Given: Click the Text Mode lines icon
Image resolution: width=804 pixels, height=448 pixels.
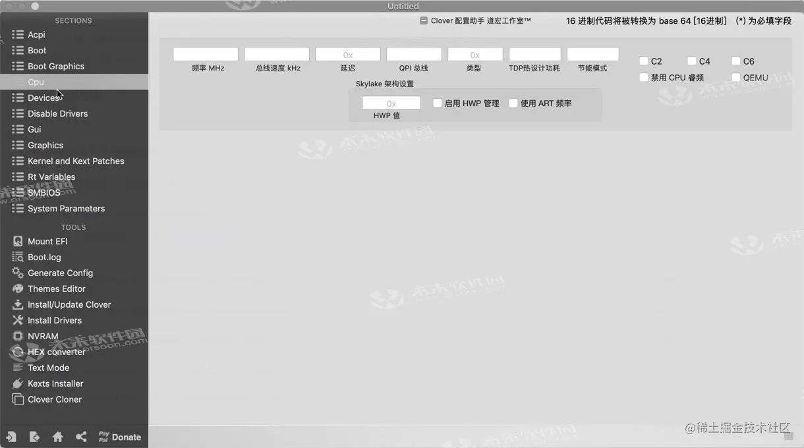Looking at the screenshot, I should tap(18, 368).
